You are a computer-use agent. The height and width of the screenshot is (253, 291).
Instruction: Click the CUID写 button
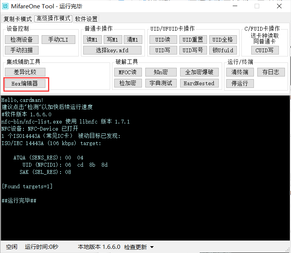coord(265,50)
